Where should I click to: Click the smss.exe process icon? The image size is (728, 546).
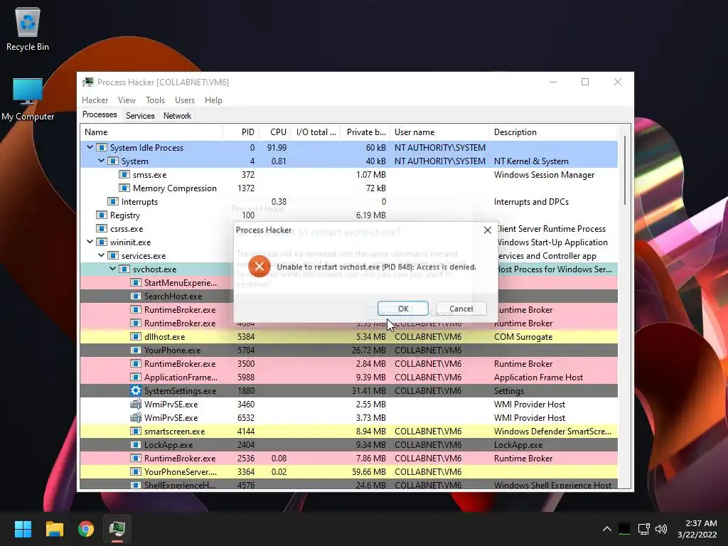click(124, 175)
